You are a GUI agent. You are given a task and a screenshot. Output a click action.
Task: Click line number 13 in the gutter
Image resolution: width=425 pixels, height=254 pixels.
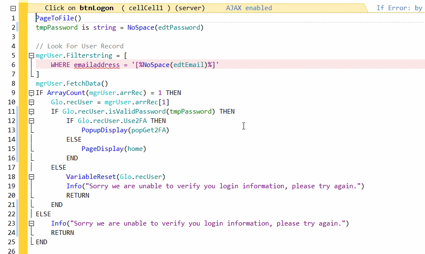pyautogui.click(x=11, y=130)
